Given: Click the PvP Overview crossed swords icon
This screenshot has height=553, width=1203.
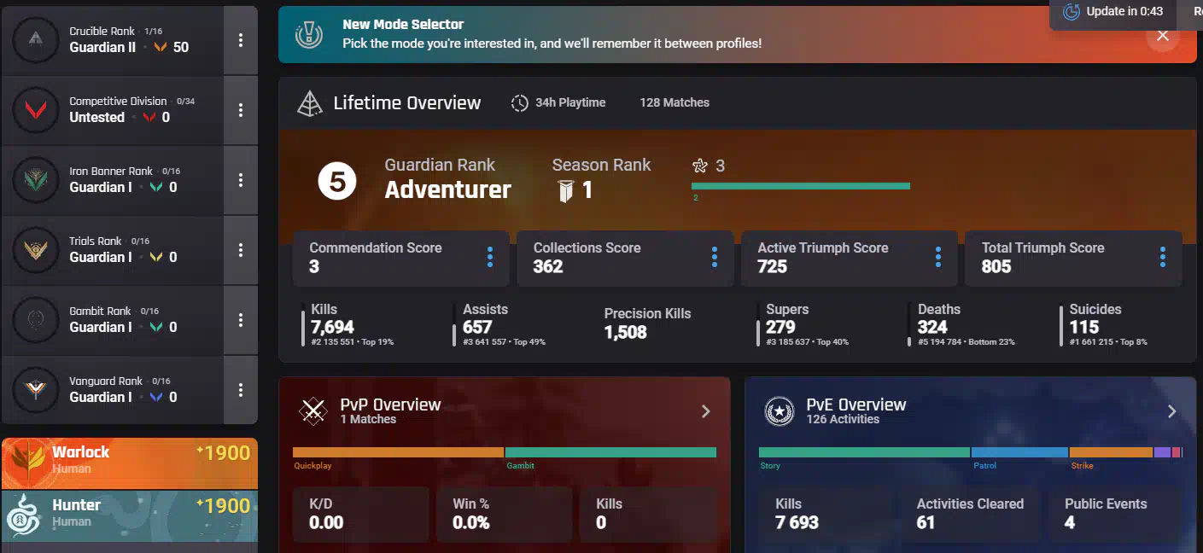Looking at the screenshot, I should (x=313, y=411).
